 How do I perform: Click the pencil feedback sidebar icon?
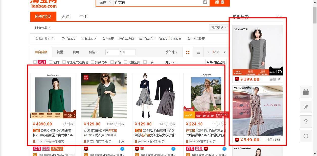click(x=306, y=107)
